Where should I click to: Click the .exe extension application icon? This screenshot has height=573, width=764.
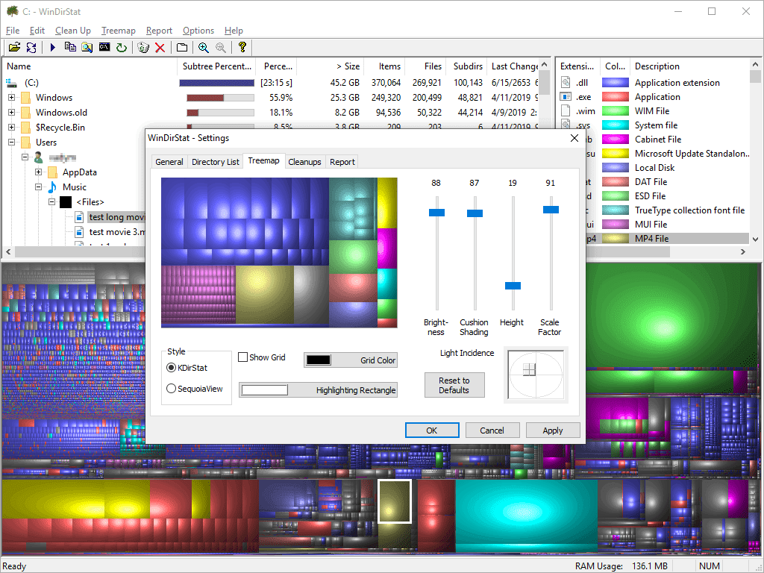point(566,96)
